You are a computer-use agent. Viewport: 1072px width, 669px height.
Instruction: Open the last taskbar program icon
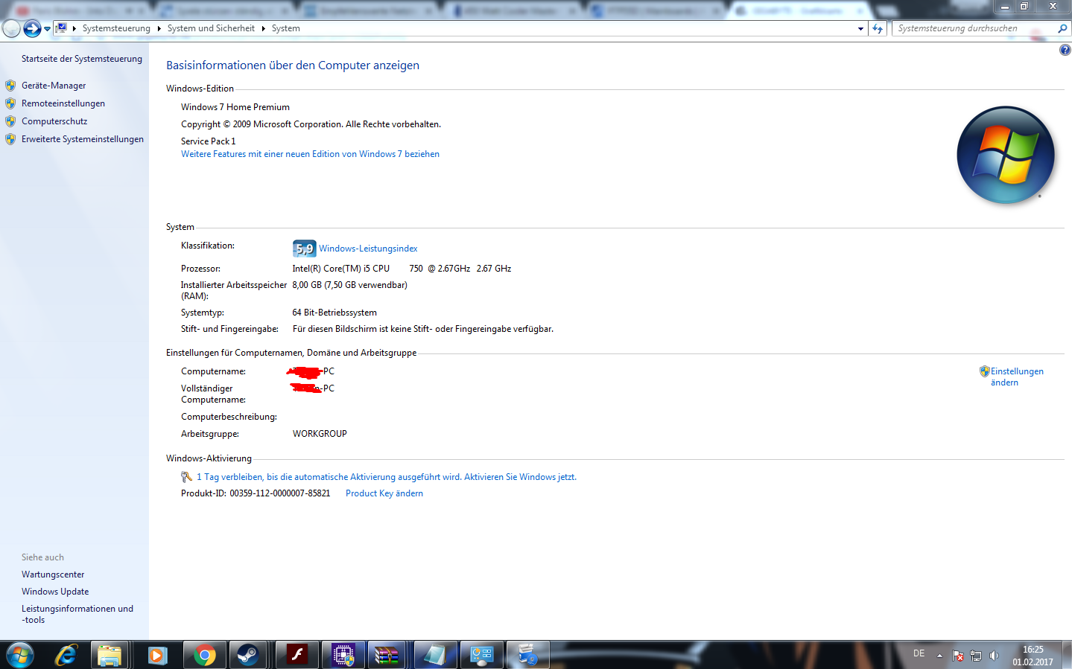528,655
